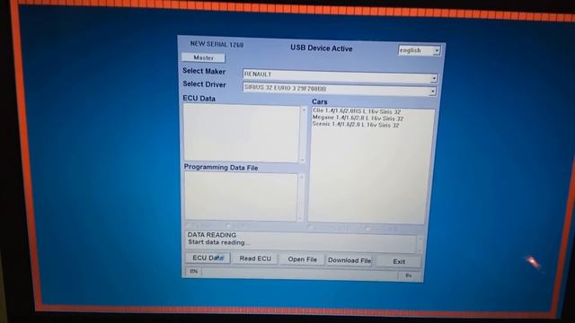Click the 'Start data reading...' status text
This screenshot has height=323, width=575.
219,242
